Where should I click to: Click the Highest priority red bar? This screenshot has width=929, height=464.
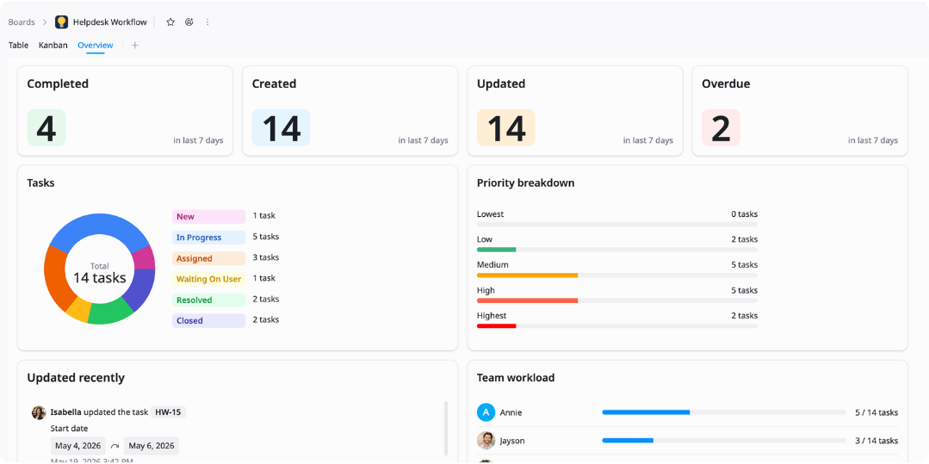[x=497, y=326]
